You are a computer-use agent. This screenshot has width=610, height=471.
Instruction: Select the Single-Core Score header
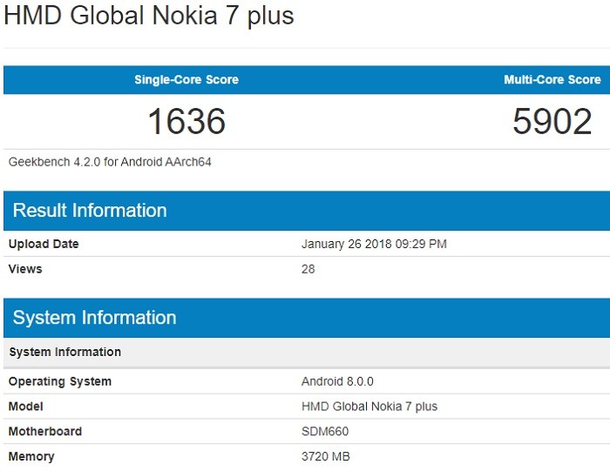tap(186, 80)
